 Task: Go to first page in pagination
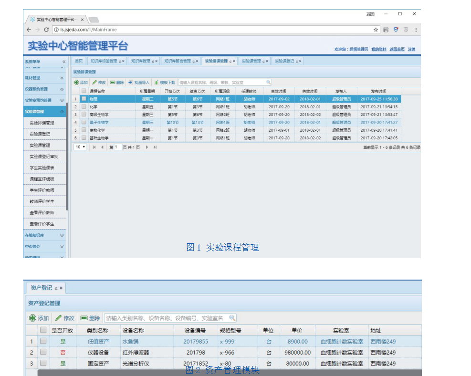point(94,147)
